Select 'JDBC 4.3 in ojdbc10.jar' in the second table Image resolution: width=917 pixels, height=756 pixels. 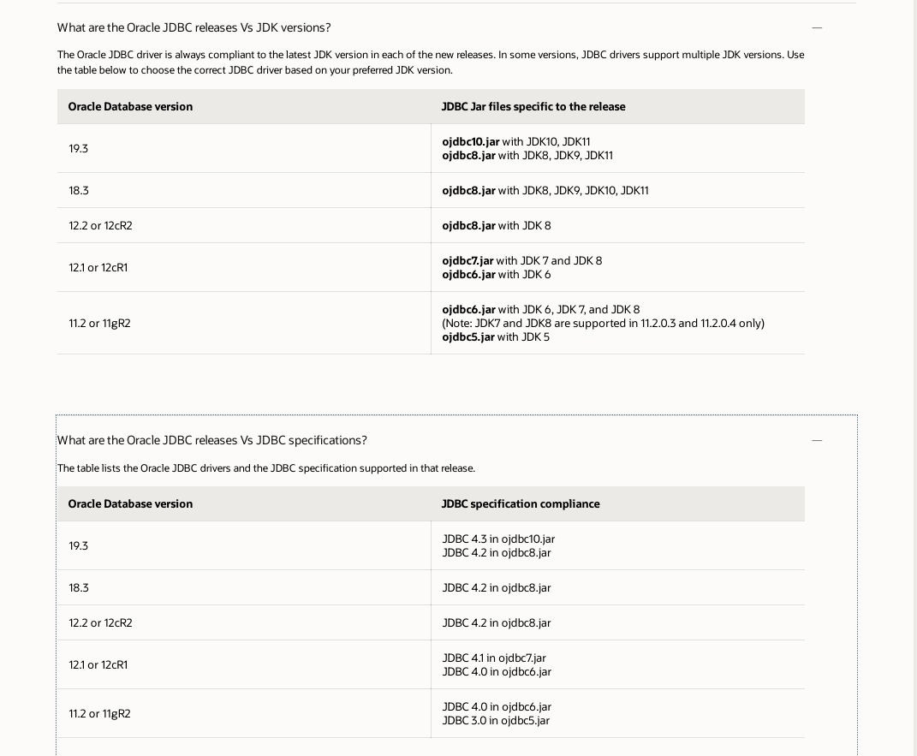click(498, 539)
